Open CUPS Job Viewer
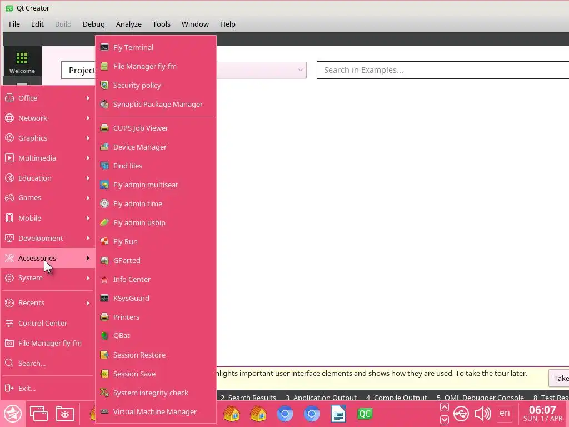This screenshot has width=569, height=427. 156,128
